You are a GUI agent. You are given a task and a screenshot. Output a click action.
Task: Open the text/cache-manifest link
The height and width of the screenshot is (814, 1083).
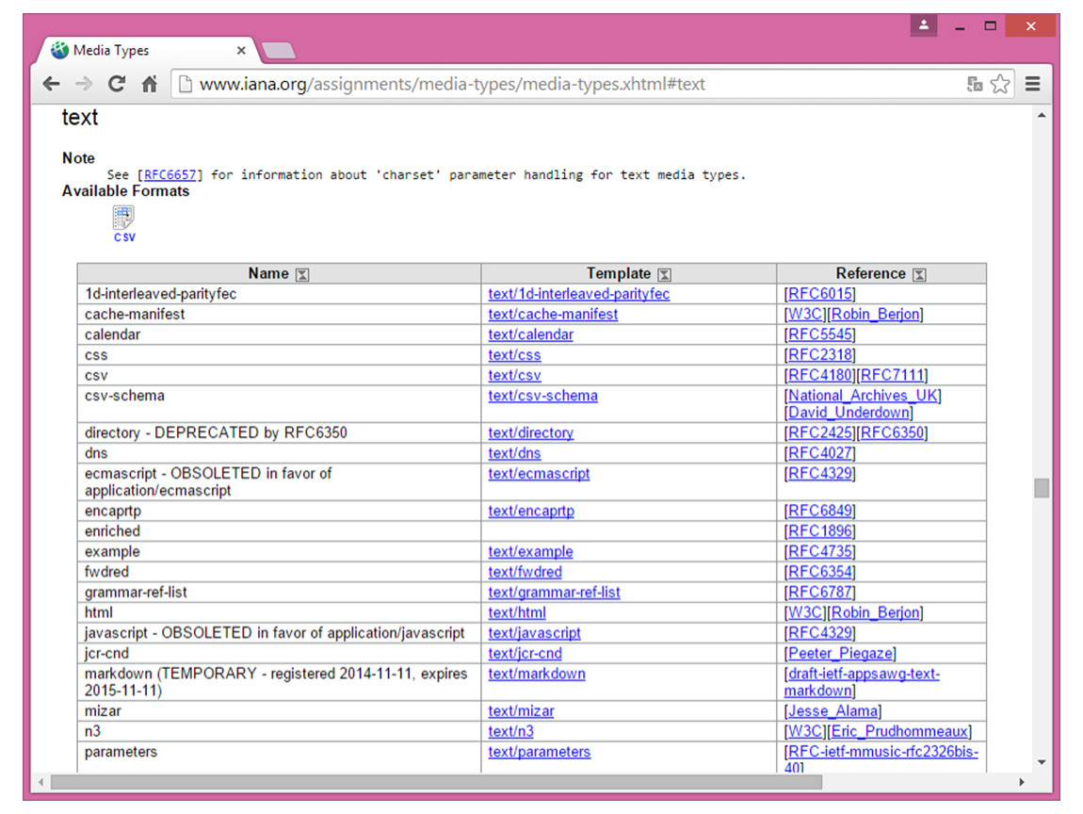click(x=553, y=315)
